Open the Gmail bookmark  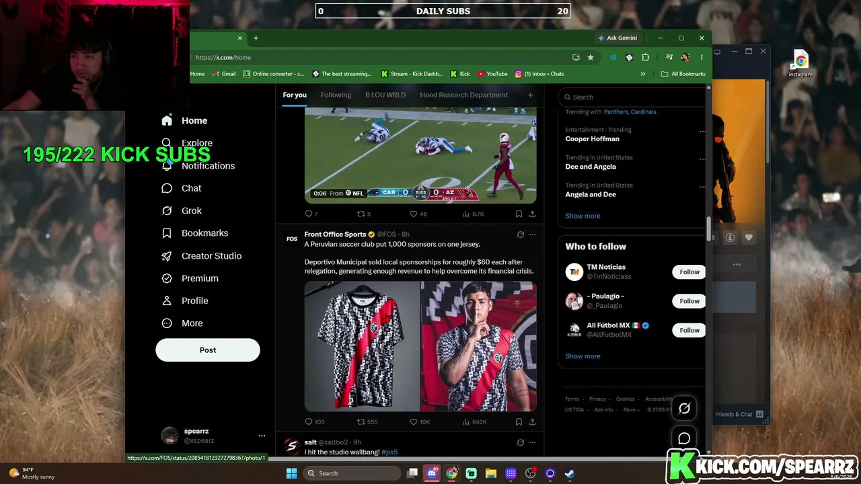[223, 74]
